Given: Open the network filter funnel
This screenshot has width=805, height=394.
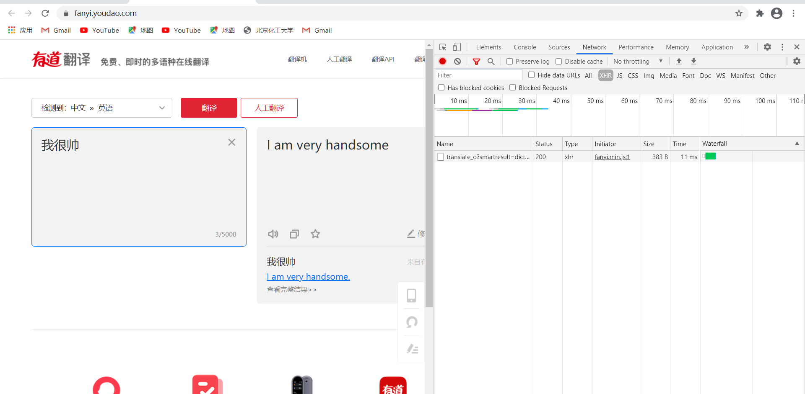Looking at the screenshot, I should click(476, 61).
